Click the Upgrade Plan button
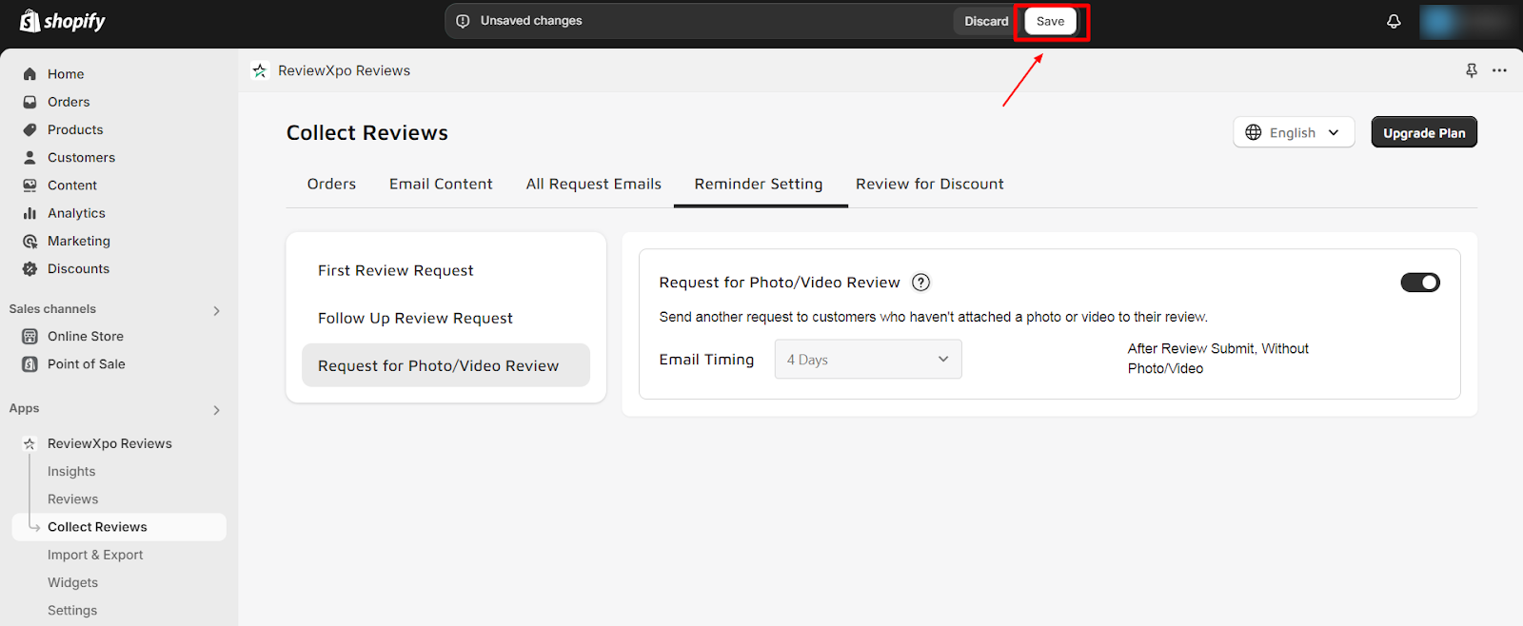 pyautogui.click(x=1424, y=132)
